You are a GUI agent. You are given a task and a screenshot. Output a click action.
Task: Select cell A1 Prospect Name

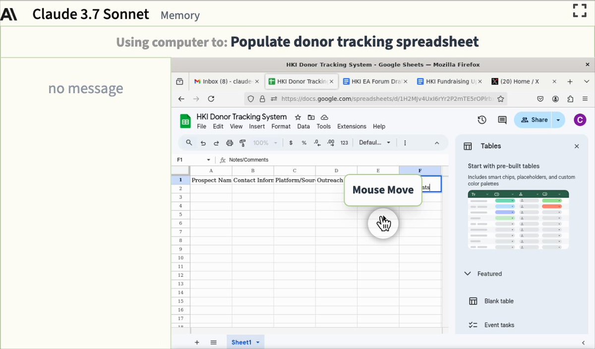(x=211, y=180)
